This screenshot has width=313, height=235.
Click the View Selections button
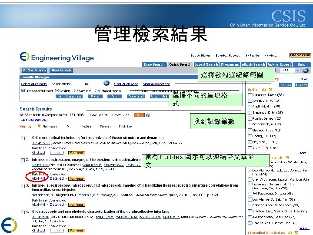(x=69, y=97)
